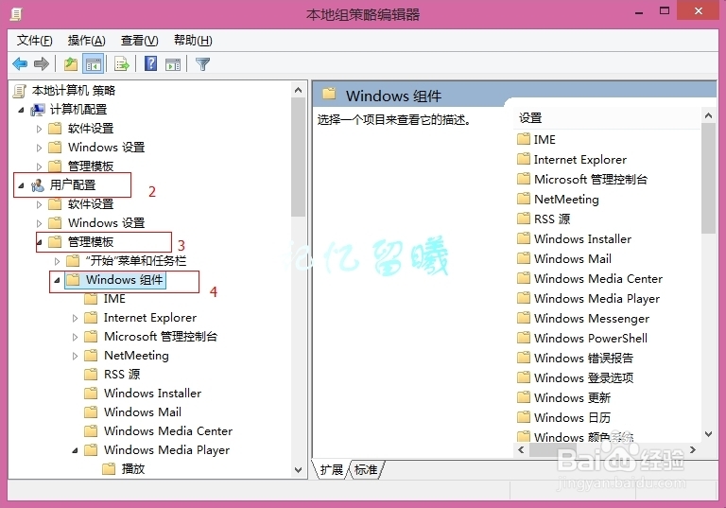
Task: Collapse the 用户配置 tree node
Action: (x=21, y=185)
